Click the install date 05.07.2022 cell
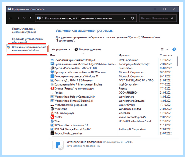Image resolution: width=185 pixels, height=157 pixels. 166,68
